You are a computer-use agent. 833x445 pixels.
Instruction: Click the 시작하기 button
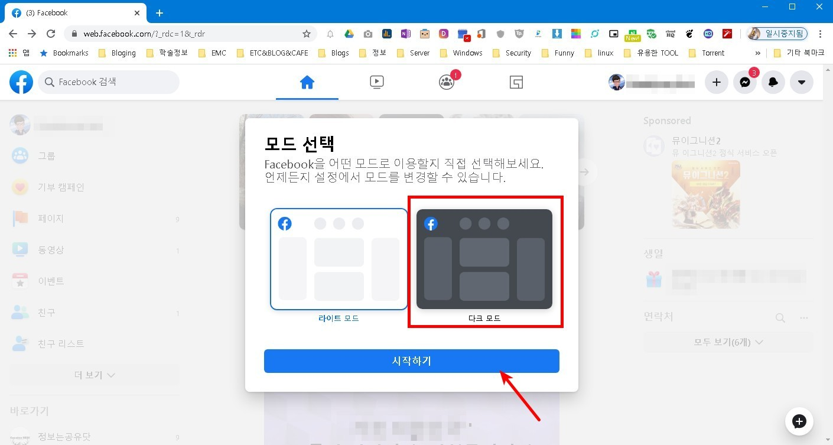click(x=411, y=361)
